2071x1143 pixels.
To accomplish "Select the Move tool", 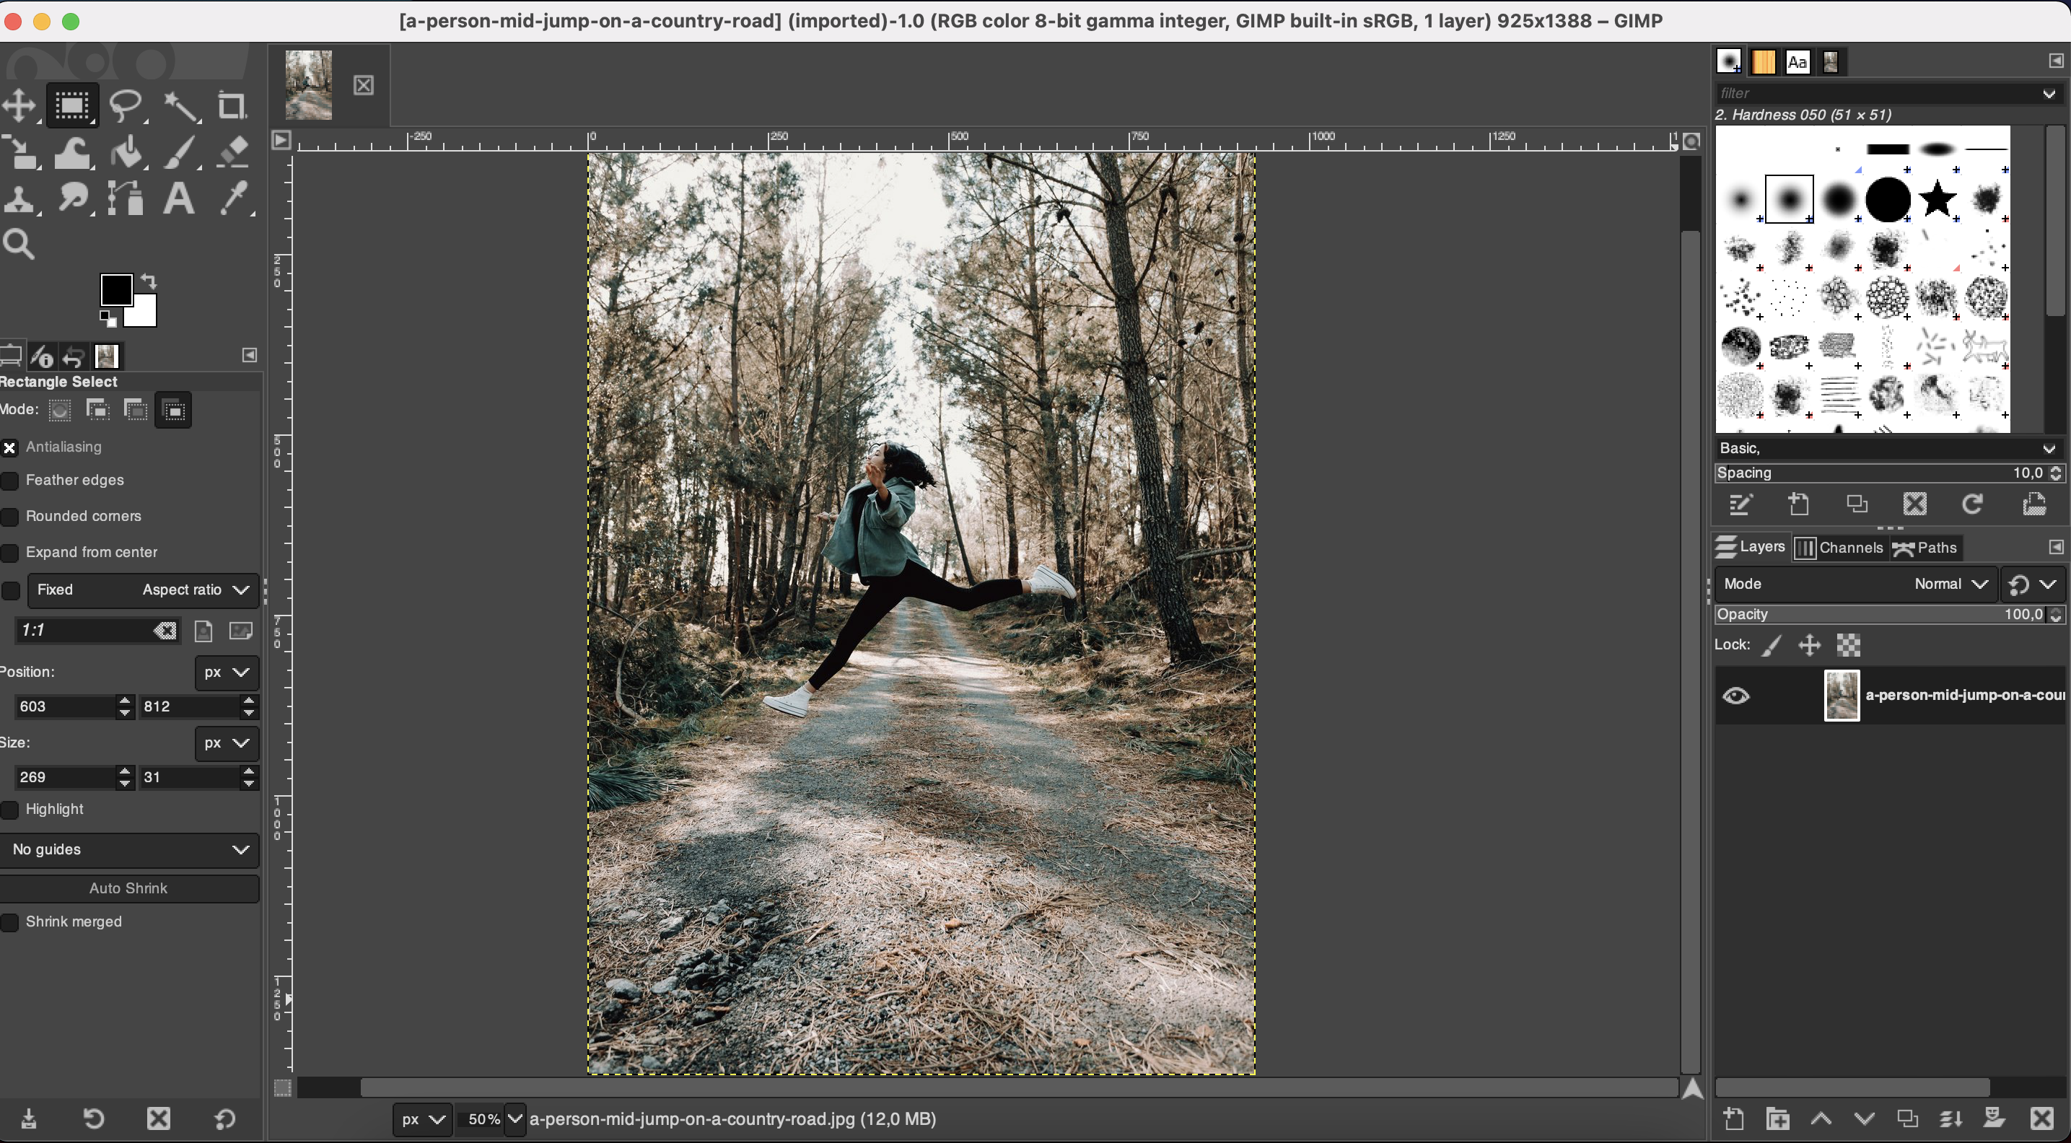I will point(19,105).
